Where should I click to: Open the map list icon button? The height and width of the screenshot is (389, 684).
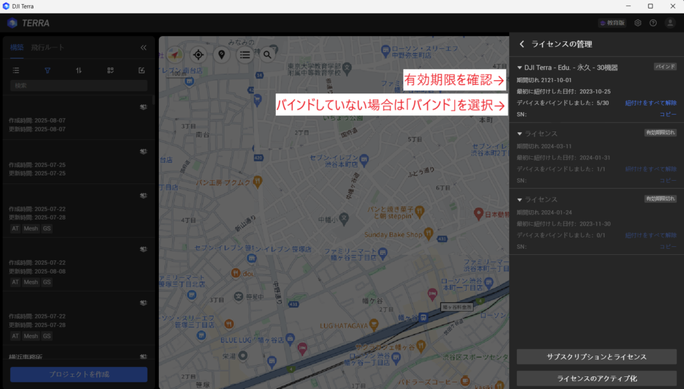pyautogui.click(x=245, y=55)
